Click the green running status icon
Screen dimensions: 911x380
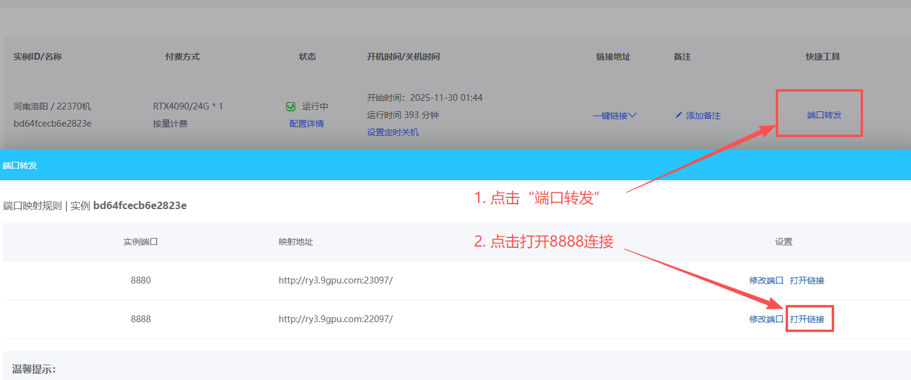pyautogui.click(x=291, y=106)
